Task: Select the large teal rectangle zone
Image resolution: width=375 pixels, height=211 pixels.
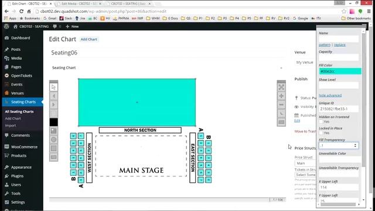Action: pyautogui.click(x=137, y=103)
